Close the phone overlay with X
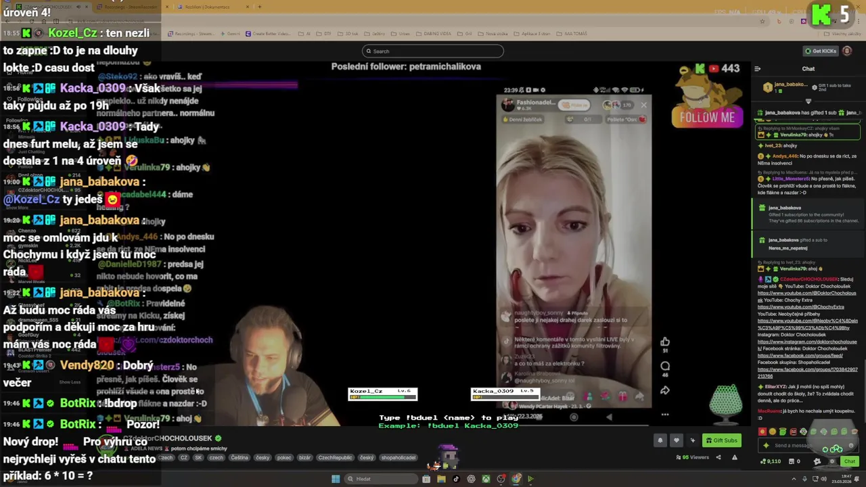Viewport: 866px width, 487px height. point(643,105)
